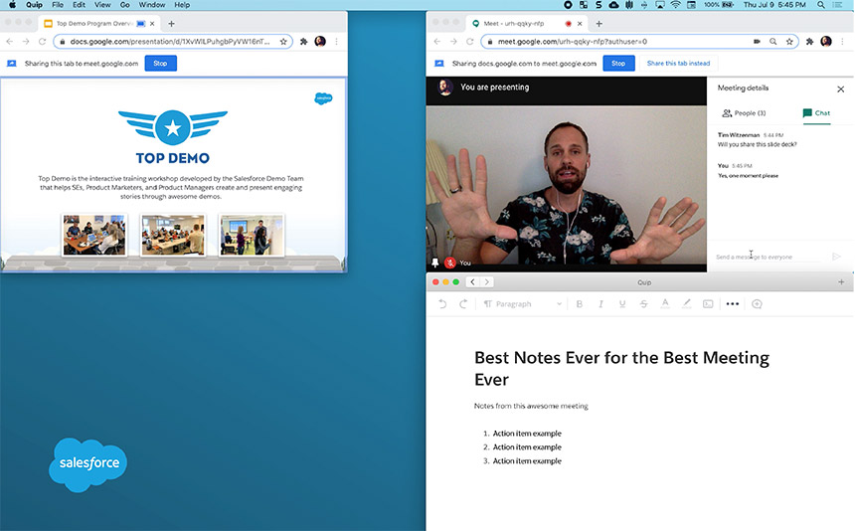855x531 pixels.
Task: Open the text color picker in Quip
Action: [665, 304]
